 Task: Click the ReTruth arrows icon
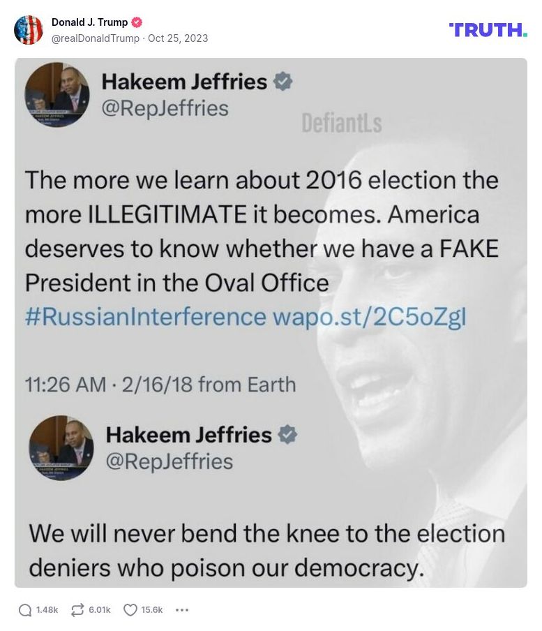(77, 610)
